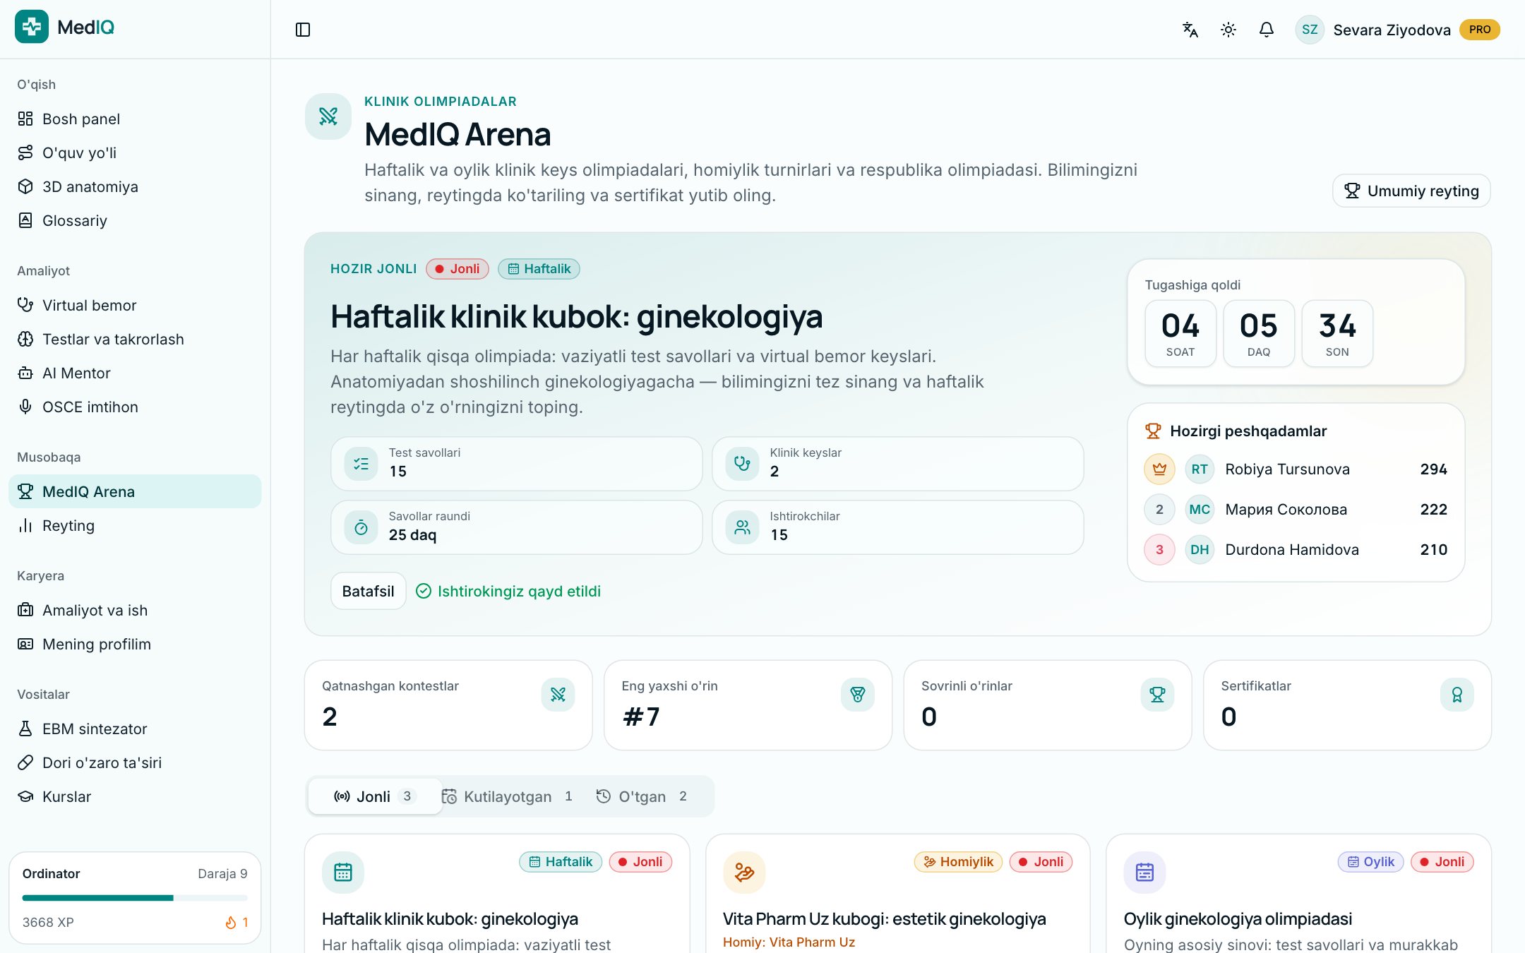
Task: Open Kurslar page
Action: 135,796
